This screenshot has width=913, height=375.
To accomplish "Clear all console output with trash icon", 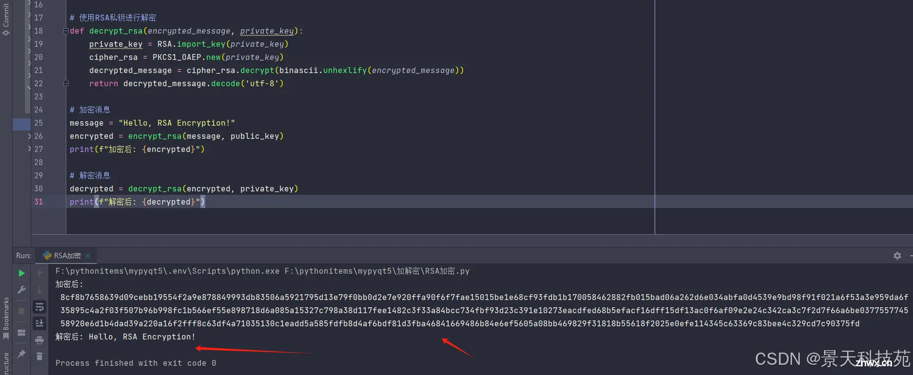I will 39,356.
